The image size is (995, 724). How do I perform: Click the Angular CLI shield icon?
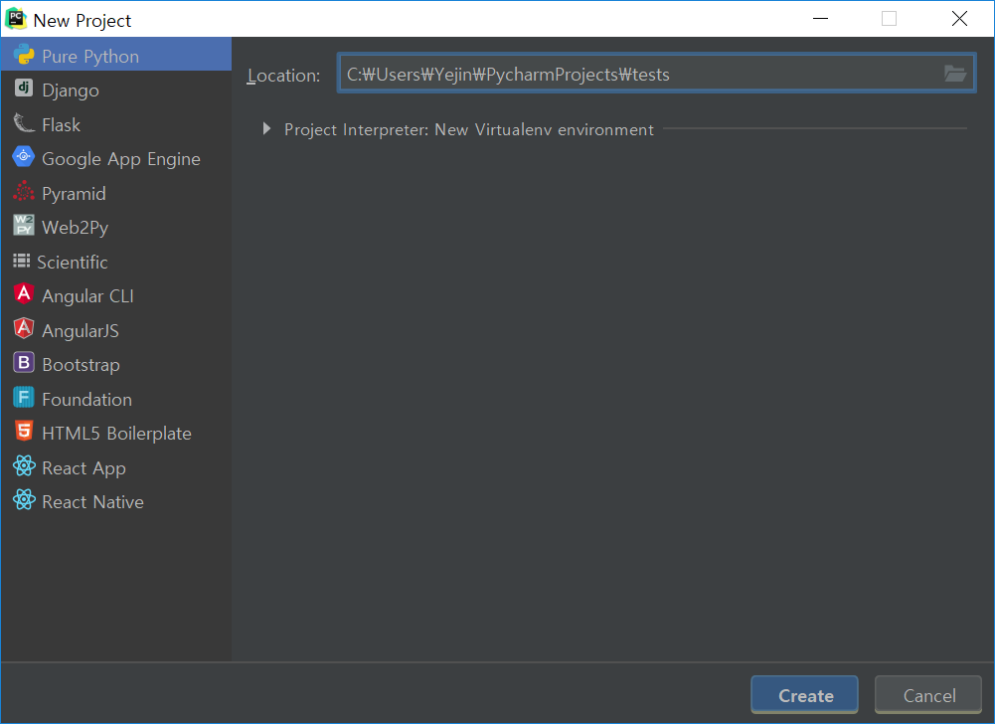24,294
